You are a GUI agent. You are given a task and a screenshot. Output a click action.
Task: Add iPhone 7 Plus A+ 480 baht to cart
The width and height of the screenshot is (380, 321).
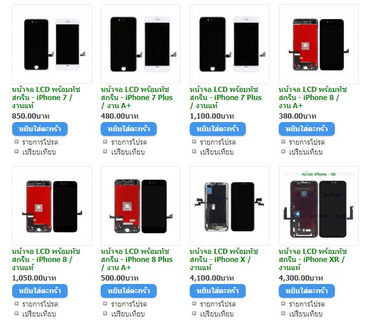coord(128,129)
